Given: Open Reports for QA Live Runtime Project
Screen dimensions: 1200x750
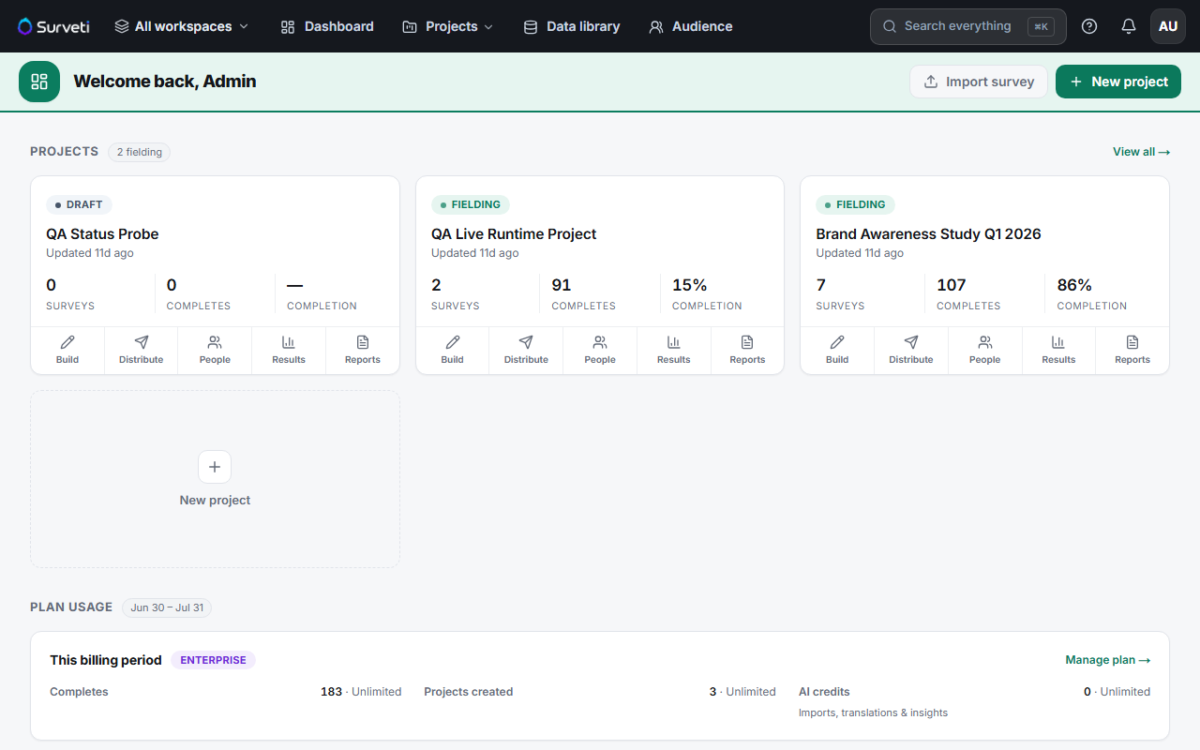Looking at the screenshot, I should coord(747,351).
